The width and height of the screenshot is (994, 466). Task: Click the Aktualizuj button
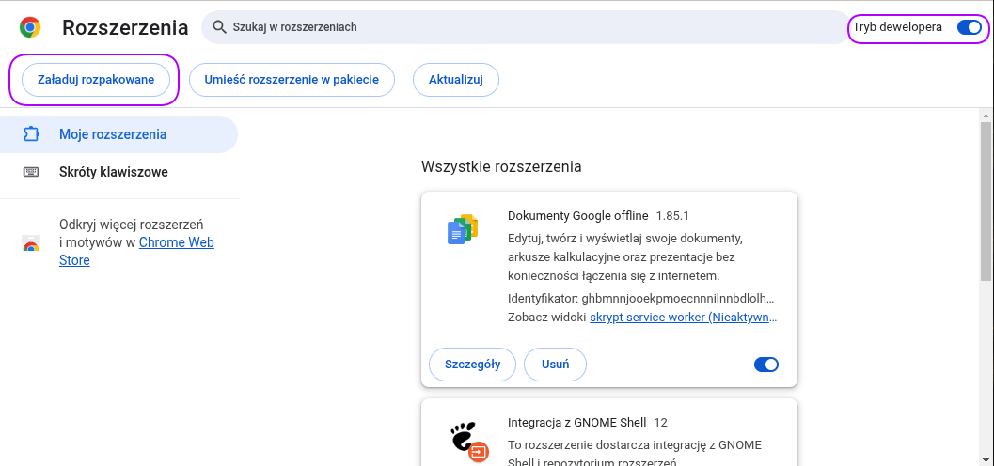(x=455, y=80)
